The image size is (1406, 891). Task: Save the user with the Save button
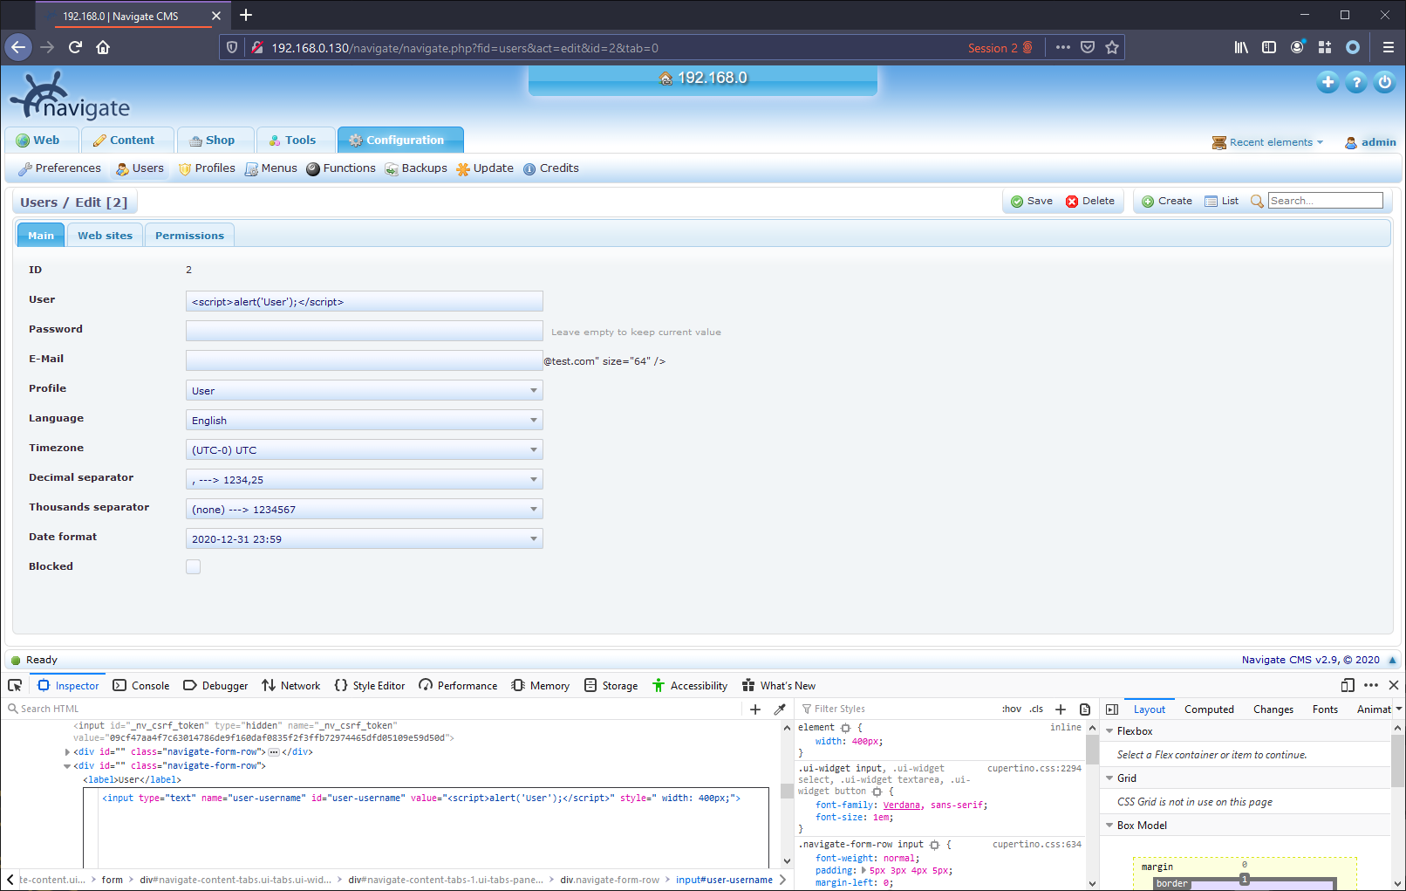coord(1032,201)
